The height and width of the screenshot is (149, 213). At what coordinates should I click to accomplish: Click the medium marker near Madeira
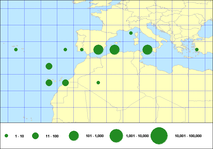click(x=49, y=66)
